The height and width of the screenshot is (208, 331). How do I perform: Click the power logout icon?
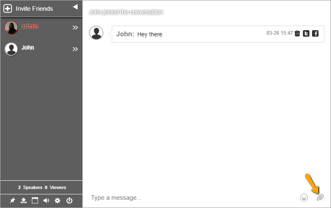tap(69, 201)
